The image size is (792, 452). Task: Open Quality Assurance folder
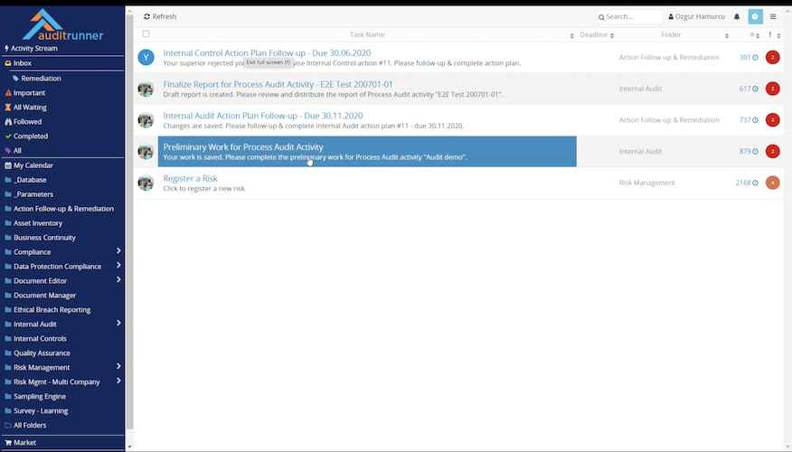(37, 353)
